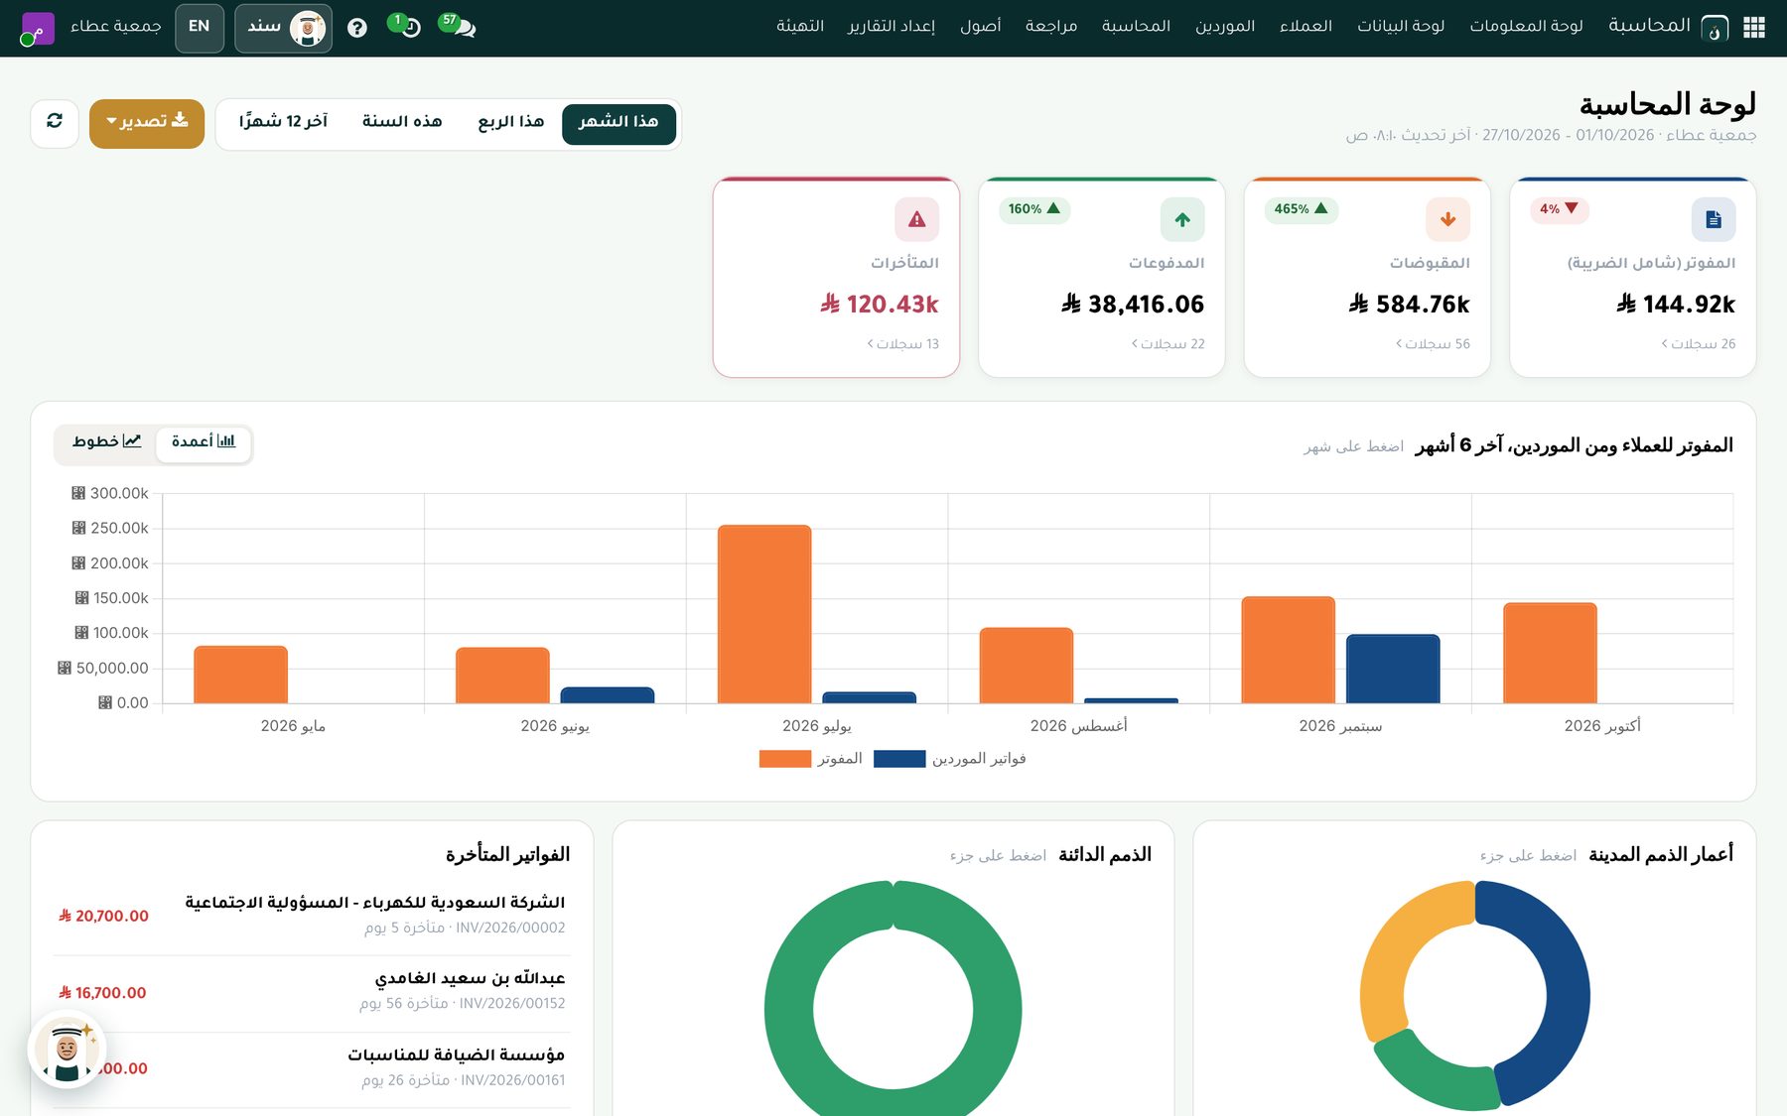Screen dimensions: 1787x1116
Task: Open the إعداد التقارير menu
Action: pos(892,27)
